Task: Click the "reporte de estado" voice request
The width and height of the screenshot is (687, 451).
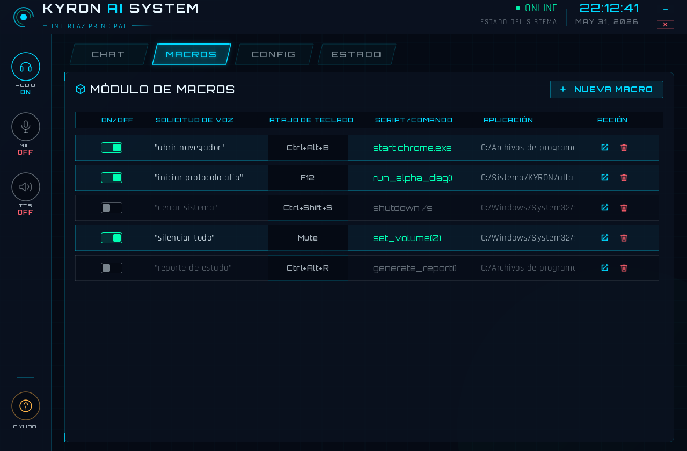Action: pyautogui.click(x=193, y=268)
